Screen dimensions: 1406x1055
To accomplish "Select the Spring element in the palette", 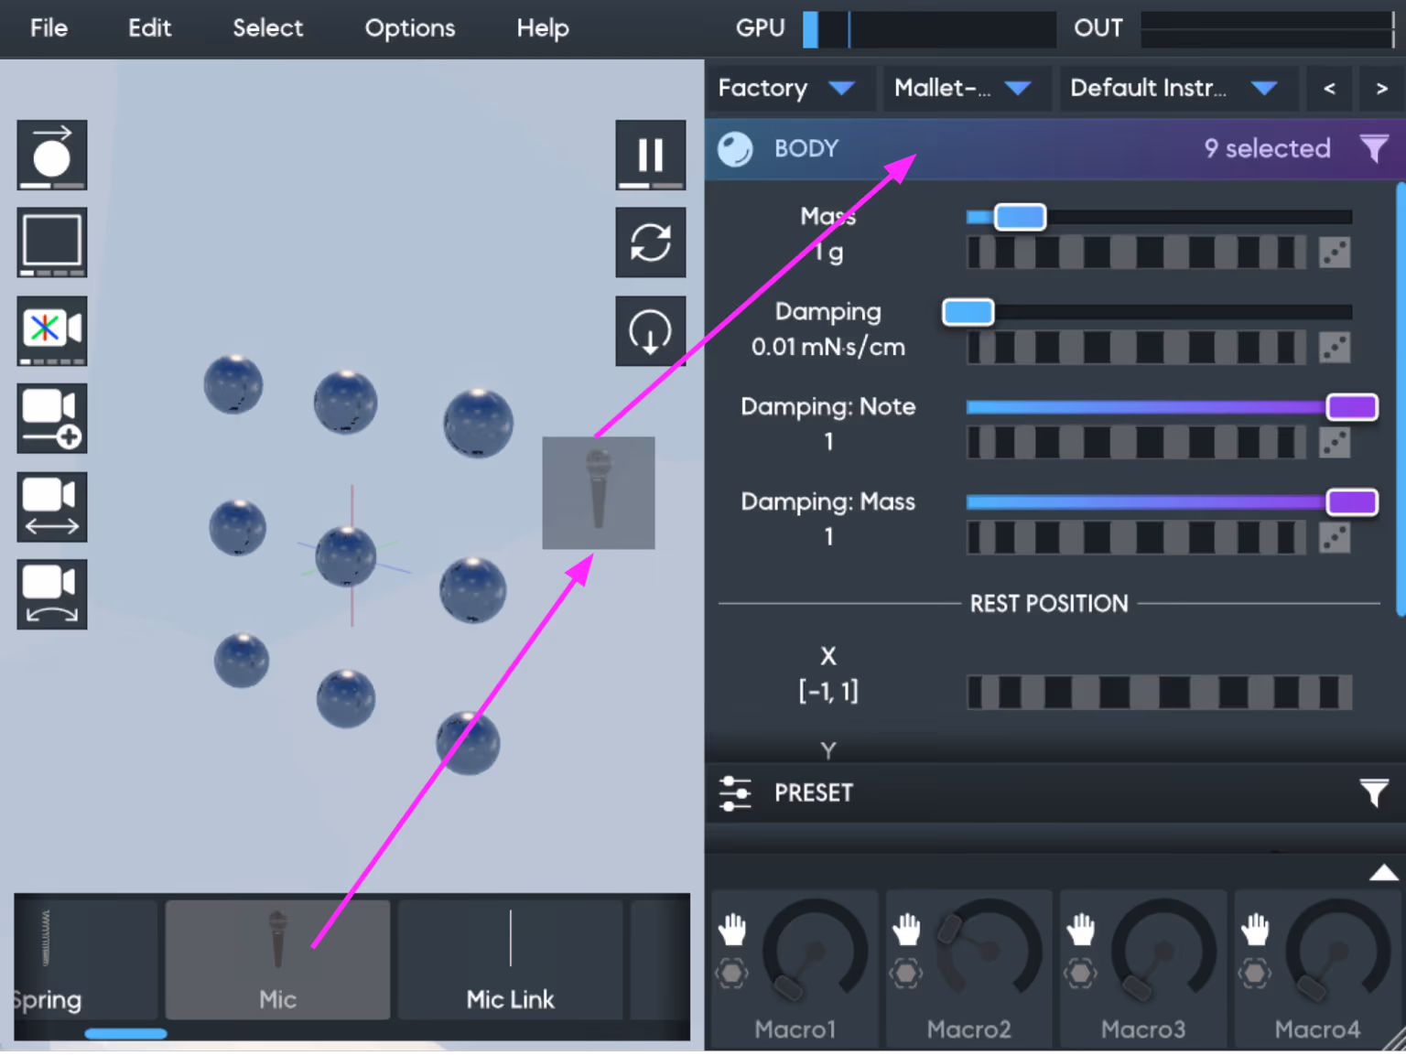I will pyautogui.click(x=87, y=960).
